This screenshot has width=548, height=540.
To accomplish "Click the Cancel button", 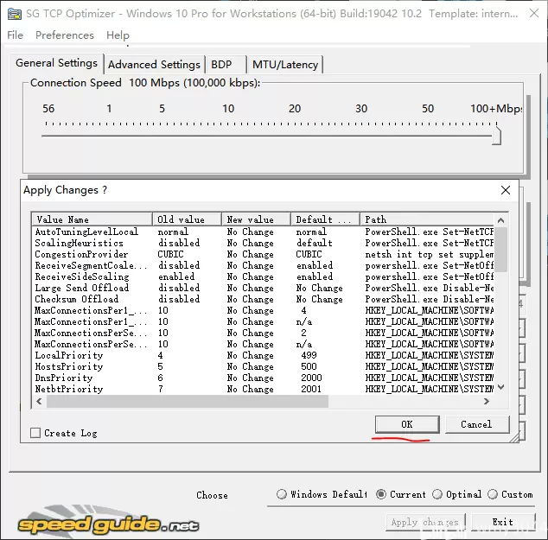I will (477, 424).
